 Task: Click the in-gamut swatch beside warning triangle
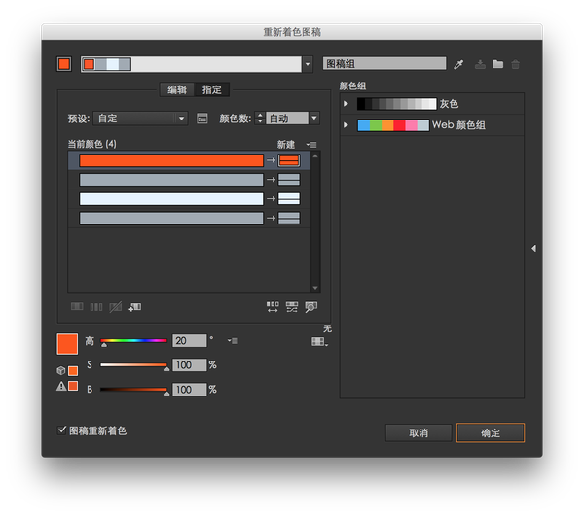pos(73,386)
